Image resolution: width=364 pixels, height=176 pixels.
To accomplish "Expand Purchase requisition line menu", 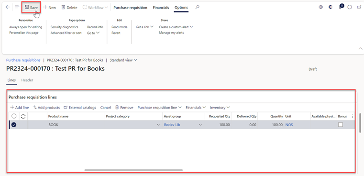I will 159,108.
